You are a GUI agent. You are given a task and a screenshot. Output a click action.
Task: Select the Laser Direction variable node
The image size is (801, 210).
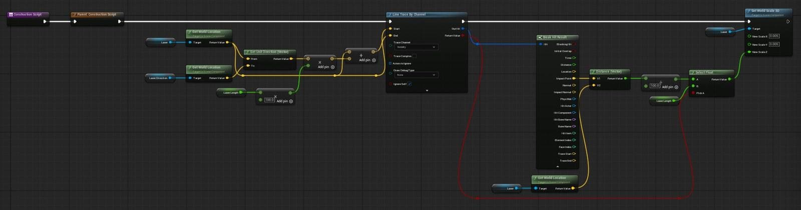(160, 78)
